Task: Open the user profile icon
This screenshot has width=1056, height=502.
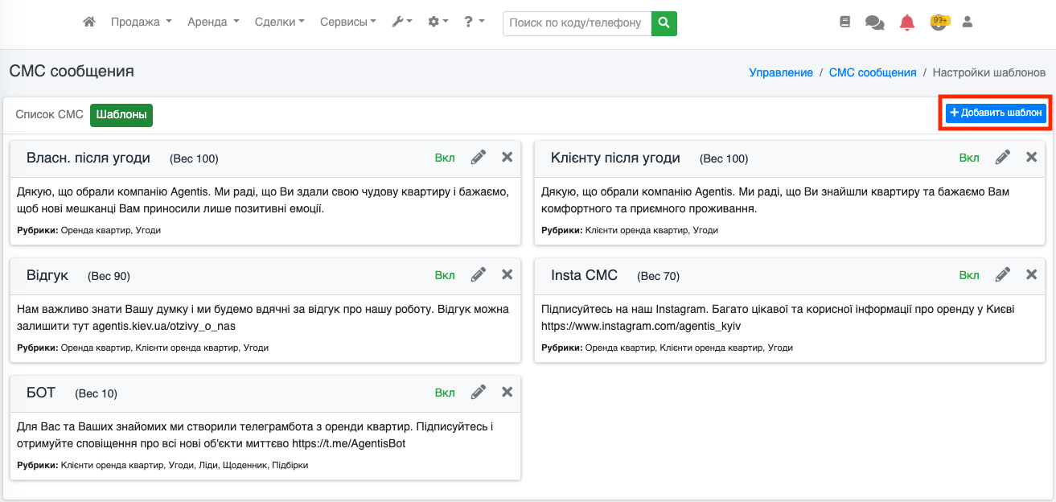Action: pos(968,23)
